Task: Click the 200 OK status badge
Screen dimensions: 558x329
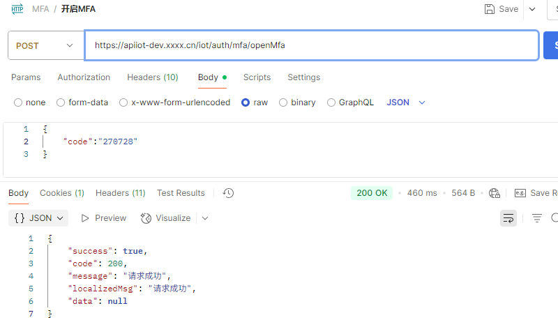Action: tap(372, 193)
